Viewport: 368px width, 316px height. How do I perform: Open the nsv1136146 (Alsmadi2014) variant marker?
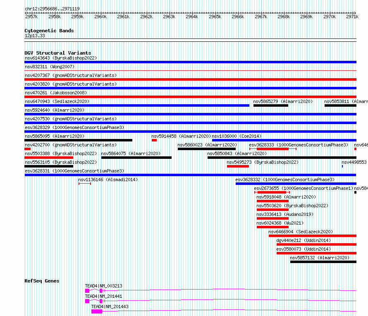point(85,184)
